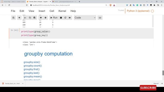This screenshot has width=164, height=92.
Task: Switch to the Home Page browser tab
Action: (x=13, y=2)
